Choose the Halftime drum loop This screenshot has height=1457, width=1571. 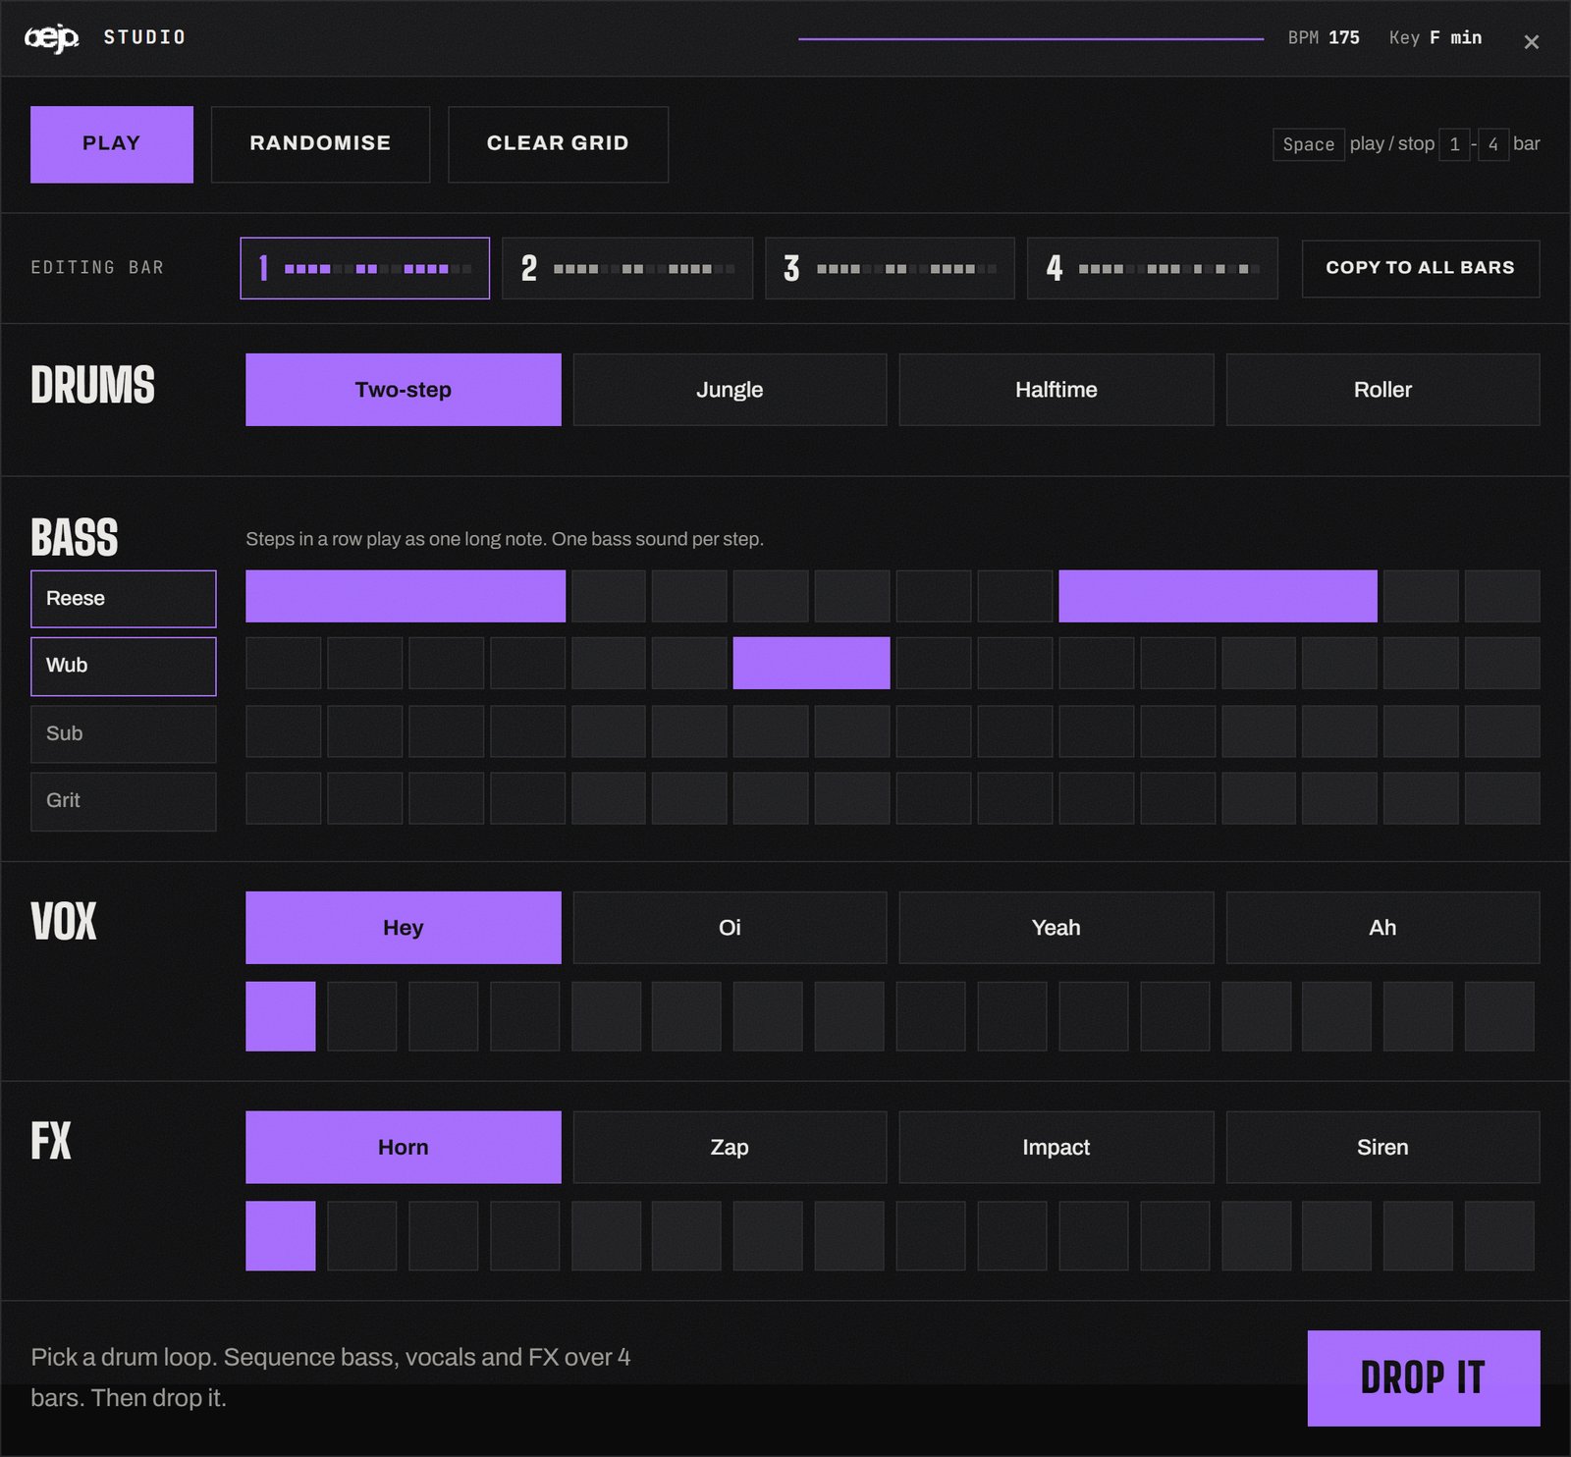[x=1056, y=390]
